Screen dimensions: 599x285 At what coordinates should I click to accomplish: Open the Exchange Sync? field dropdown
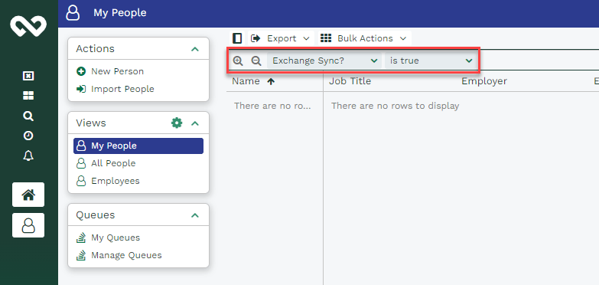[324, 61]
